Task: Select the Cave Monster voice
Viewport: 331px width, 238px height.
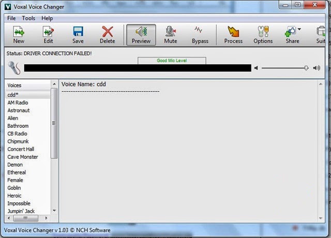Action: pyautogui.click(x=28, y=157)
